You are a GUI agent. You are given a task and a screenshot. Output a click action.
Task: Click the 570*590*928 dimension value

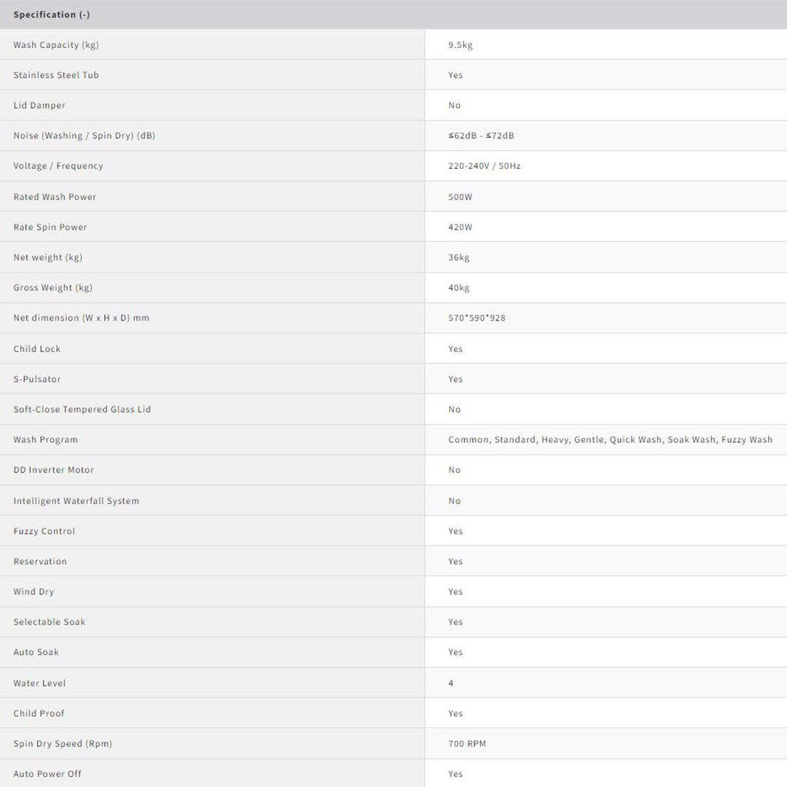[x=477, y=318]
